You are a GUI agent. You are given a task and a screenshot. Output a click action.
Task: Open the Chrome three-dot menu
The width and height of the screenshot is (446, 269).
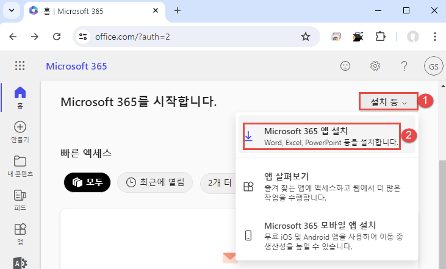click(434, 37)
